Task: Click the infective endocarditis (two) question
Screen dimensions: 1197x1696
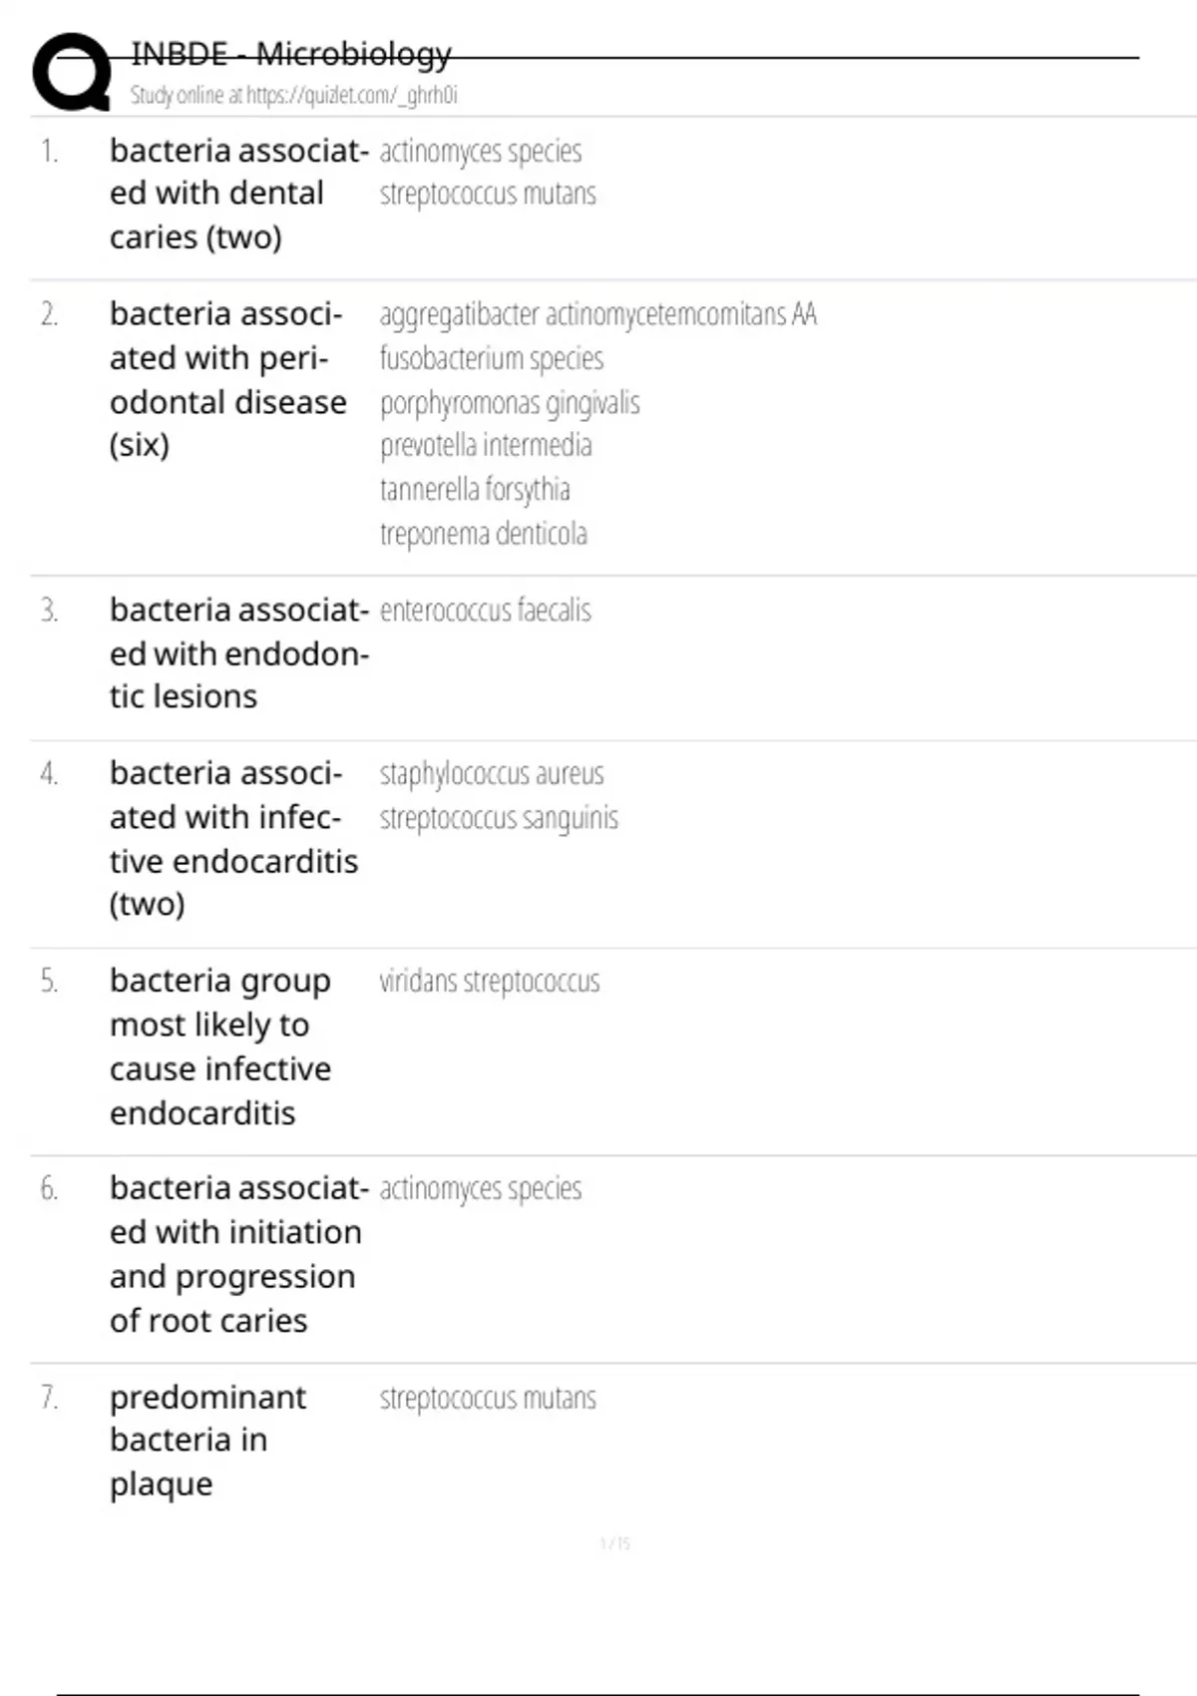Action: 233,839
